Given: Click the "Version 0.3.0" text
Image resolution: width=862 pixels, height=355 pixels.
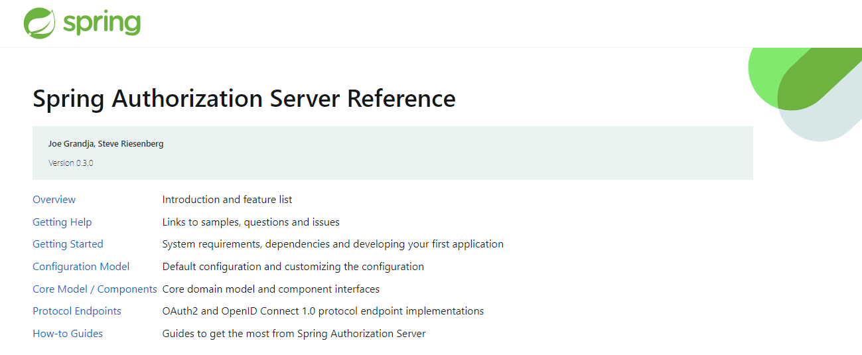Looking at the screenshot, I should click(71, 163).
